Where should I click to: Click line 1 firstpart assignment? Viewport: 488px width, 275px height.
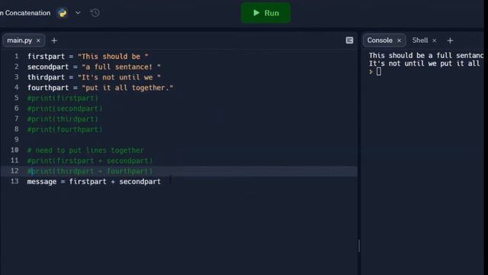88,57
